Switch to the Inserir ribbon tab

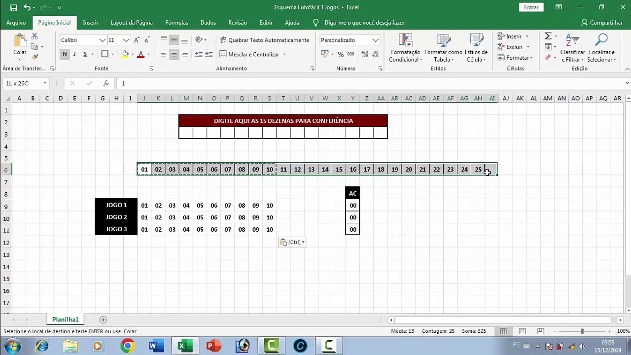[91, 23]
